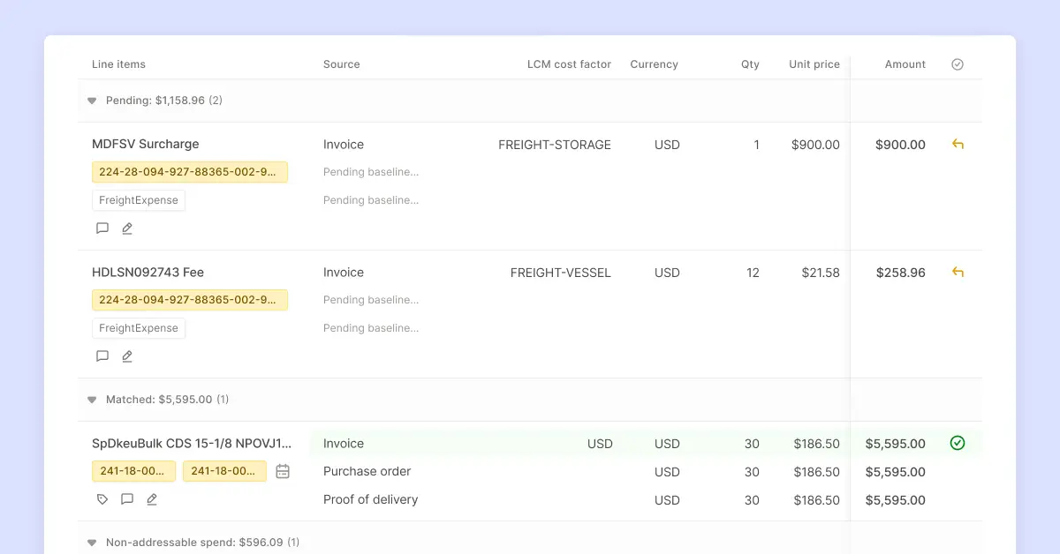Screen dimensions: 1060x554
Task: Open comments for SpDkeuBulk CDS line
Action: click(127, 499)
